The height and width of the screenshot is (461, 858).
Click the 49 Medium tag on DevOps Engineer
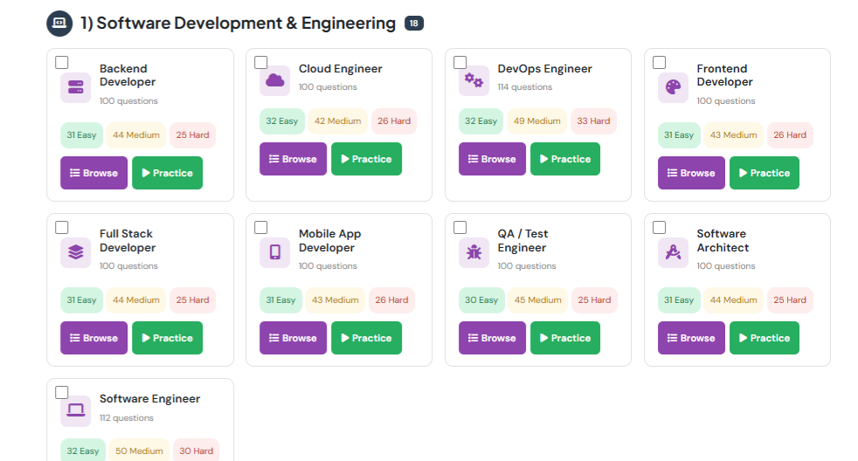(536, 120)
